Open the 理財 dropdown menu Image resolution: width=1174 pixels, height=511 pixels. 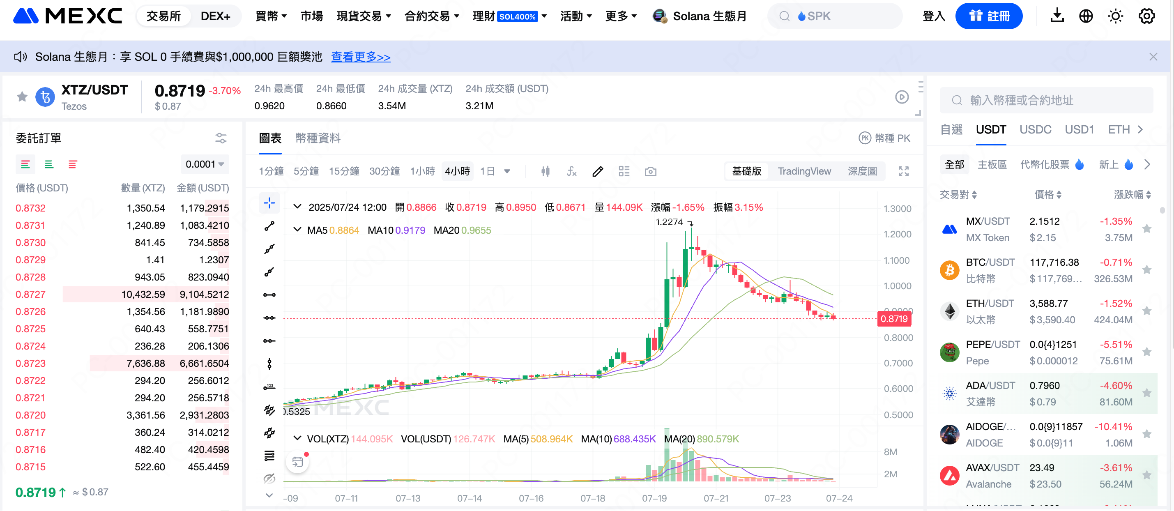509,16
